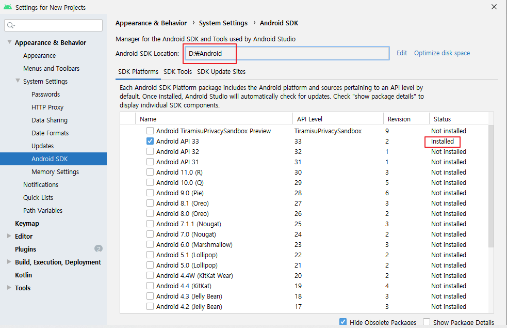
Task: Open Keymap settings
Action: 27,224
